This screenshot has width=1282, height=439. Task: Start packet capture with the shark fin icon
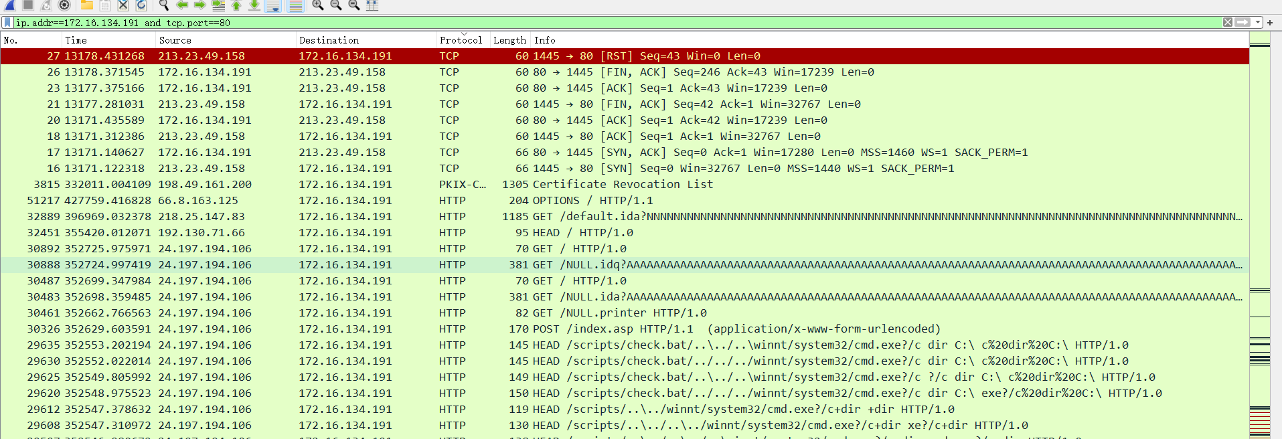pos(10,5)
